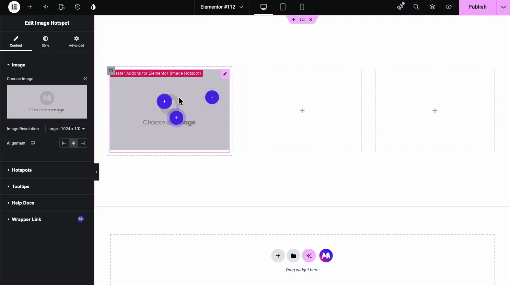Click the Elementor logo menu icon

coord(14,7)
